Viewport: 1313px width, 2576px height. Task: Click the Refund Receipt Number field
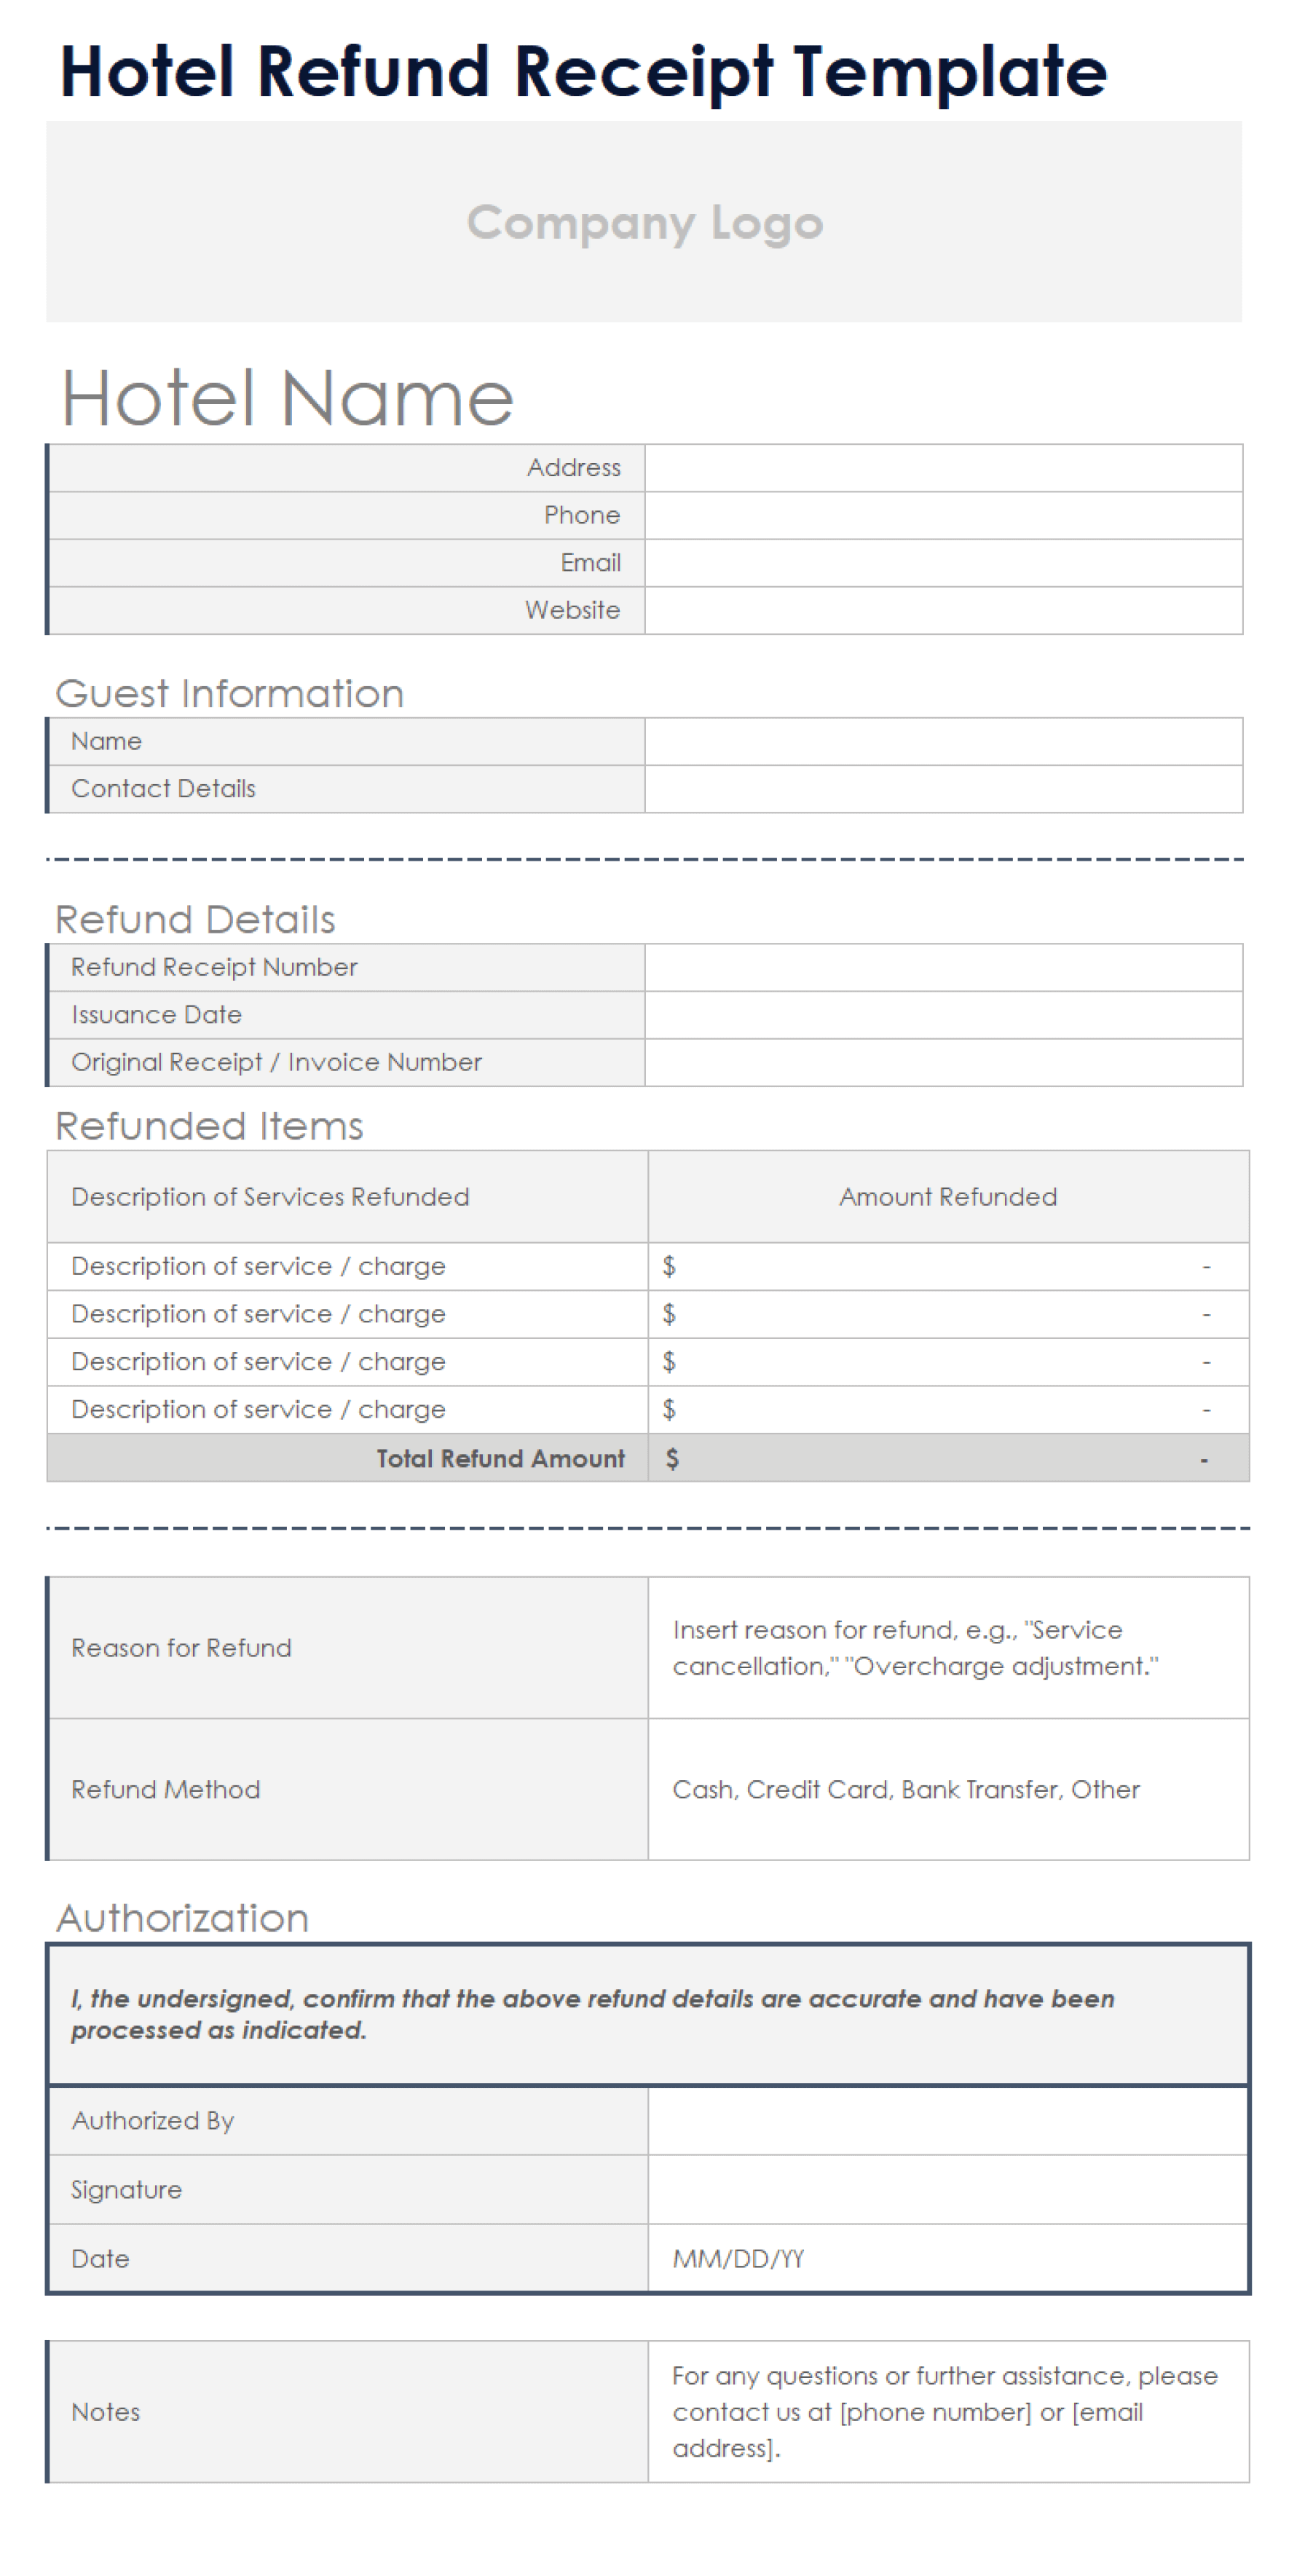click(x=942, y=967)
